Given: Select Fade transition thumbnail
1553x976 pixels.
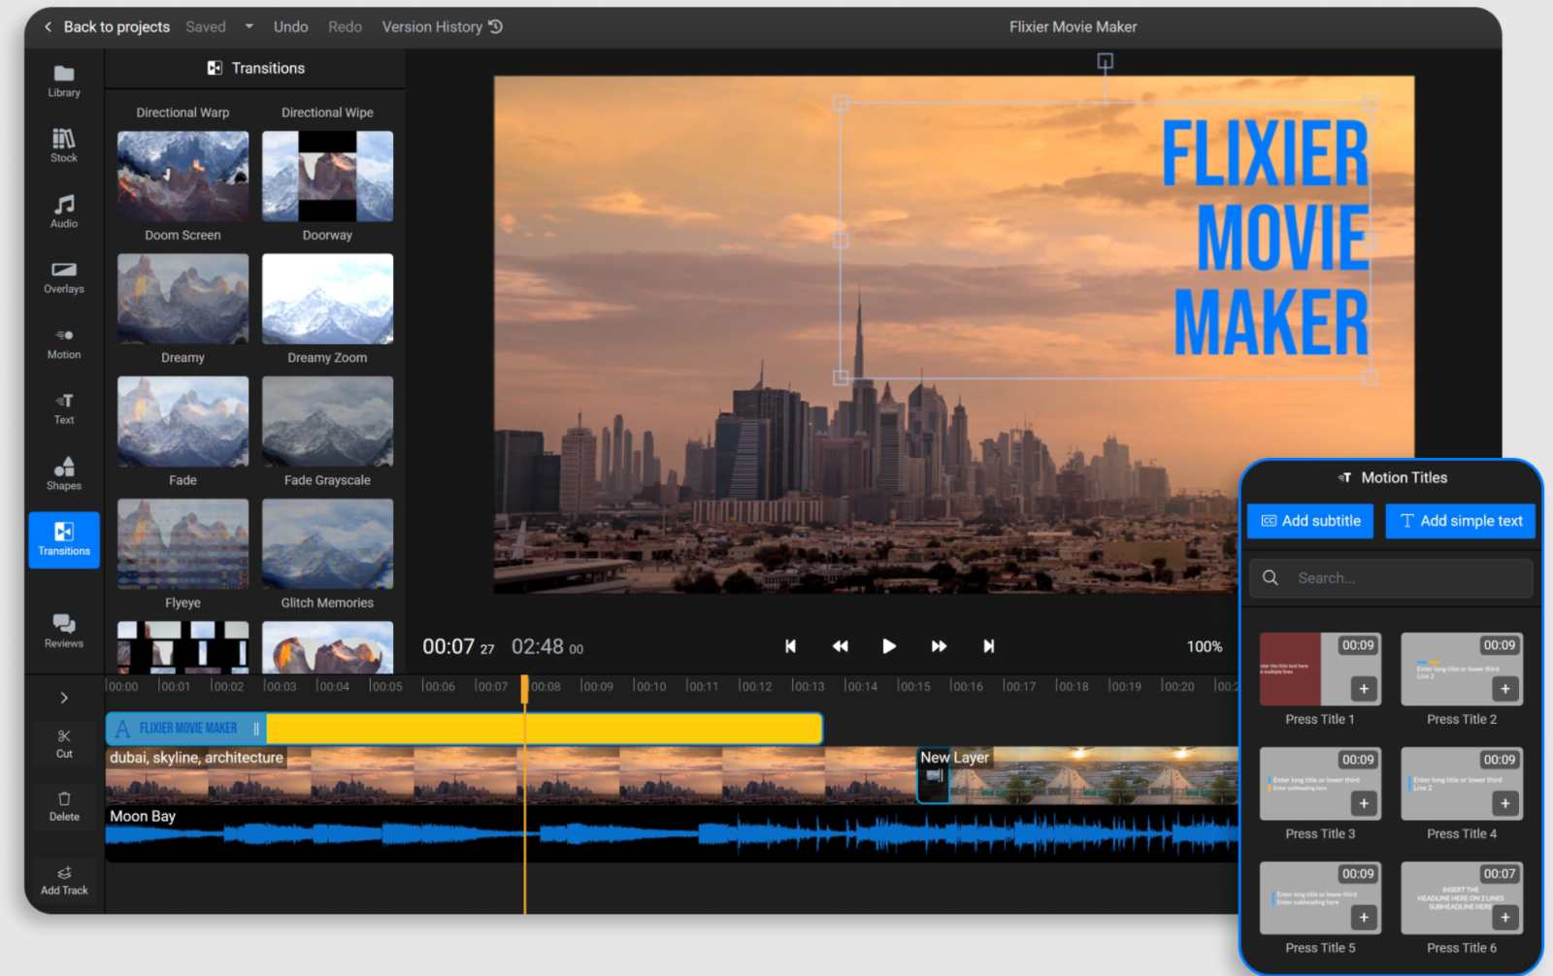Looking at the screenshot, I should point(182,421).
